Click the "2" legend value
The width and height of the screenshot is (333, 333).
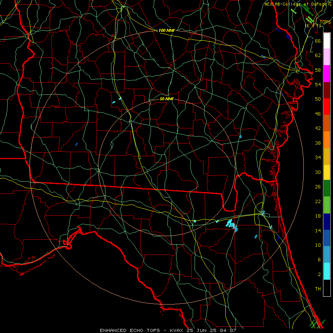pyautogui.click(x=319, y=275)
